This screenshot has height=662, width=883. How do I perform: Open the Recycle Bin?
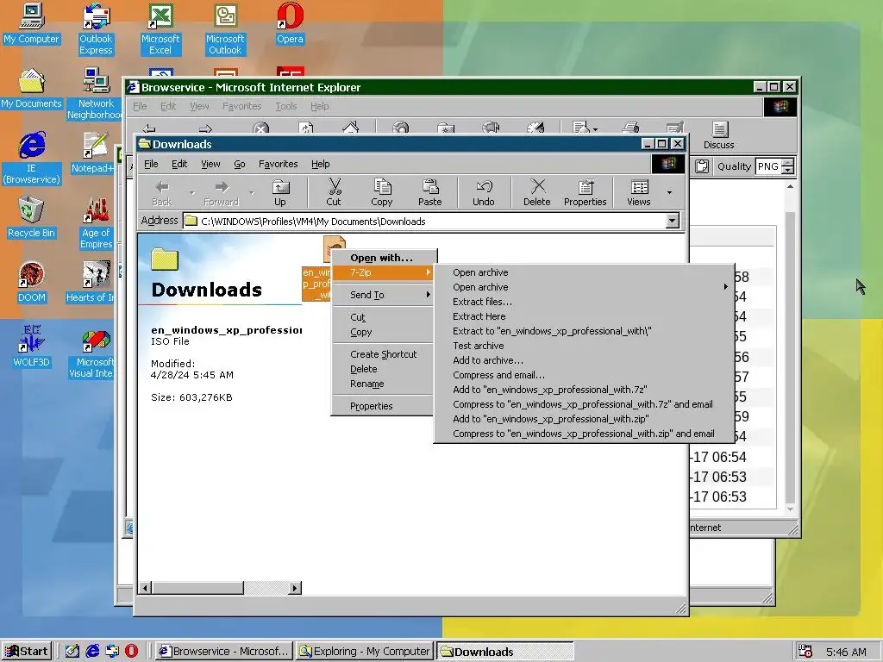(x=32, y=218)
